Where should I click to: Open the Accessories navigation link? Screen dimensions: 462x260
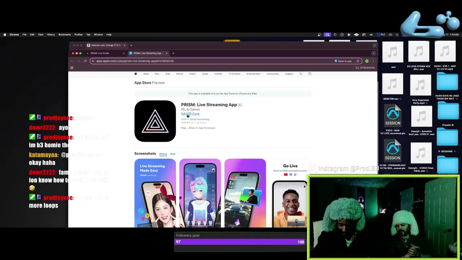[x=273, y=74]
